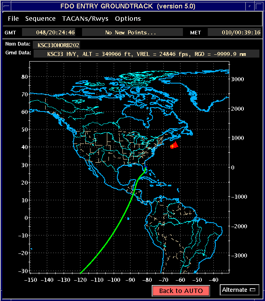Click the yellow plus marker near red triangle
The image size is (265, 301).
pyautogui.click(x=172, y=146)
